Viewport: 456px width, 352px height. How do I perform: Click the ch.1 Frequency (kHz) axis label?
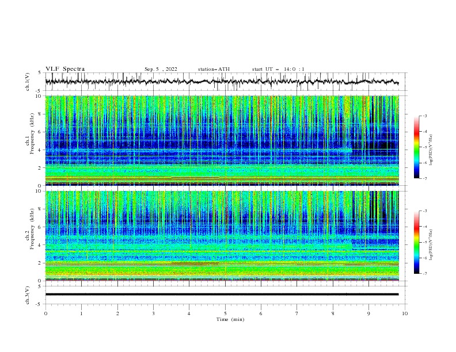30,132
